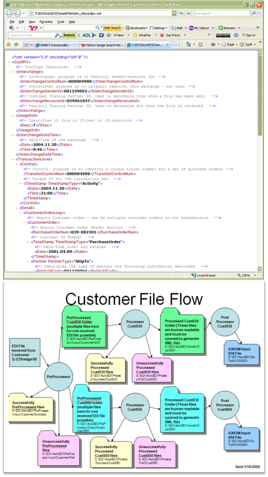This screenshot has height=477, width=268.
Task: Click the Refresh page icon
Action: pyautogui.click(x=181, y=13)
